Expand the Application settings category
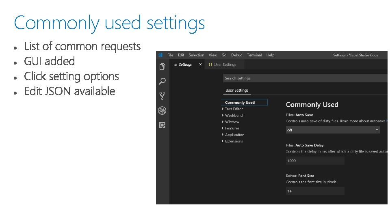 (234, 135)
